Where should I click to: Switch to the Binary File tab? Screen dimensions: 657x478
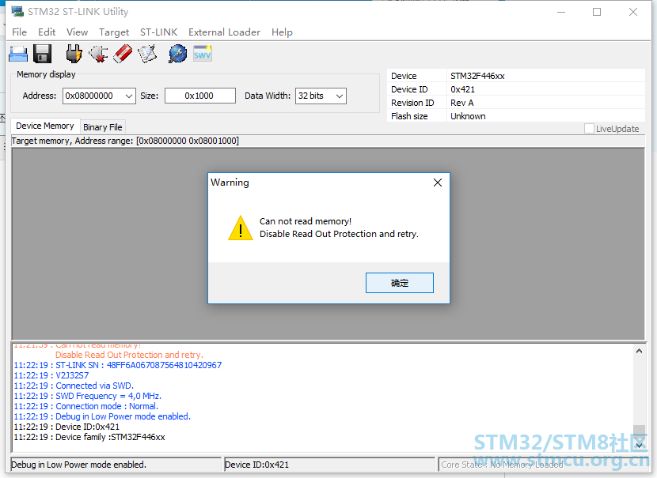(x=103, y=127)
